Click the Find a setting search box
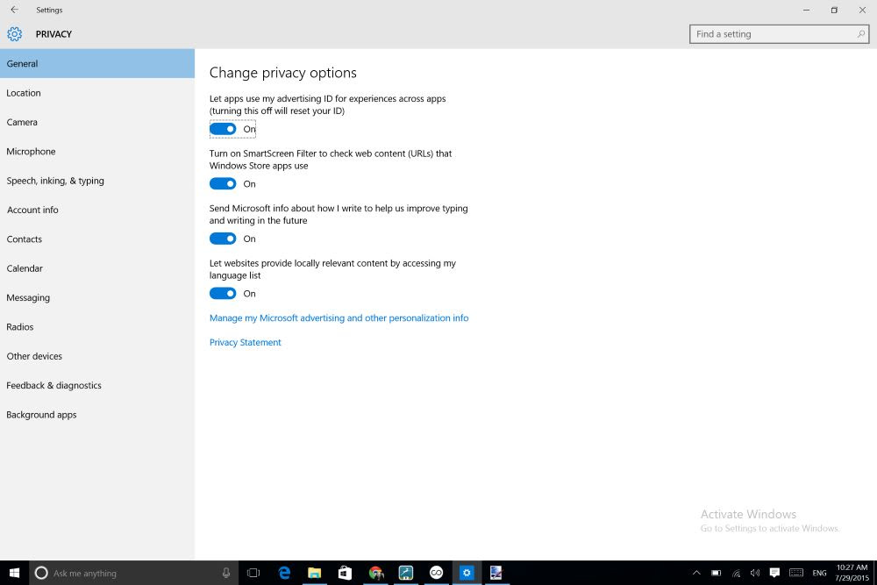877x585 pixels. pyautogui.click(x=779, y=34)
